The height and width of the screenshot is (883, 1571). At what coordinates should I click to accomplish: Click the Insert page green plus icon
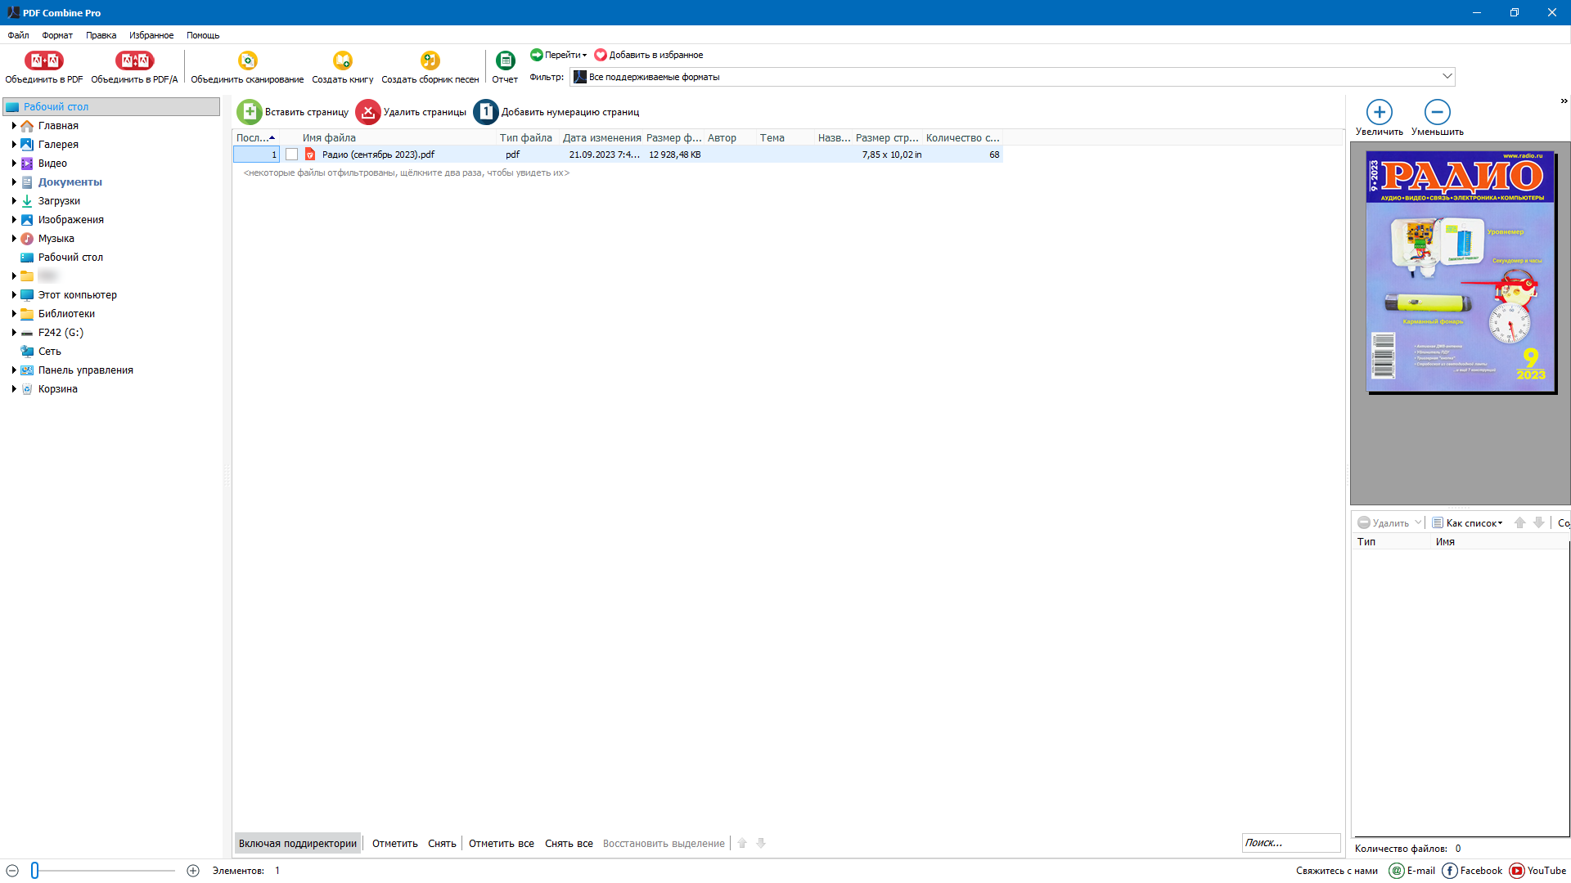(250, 112)
